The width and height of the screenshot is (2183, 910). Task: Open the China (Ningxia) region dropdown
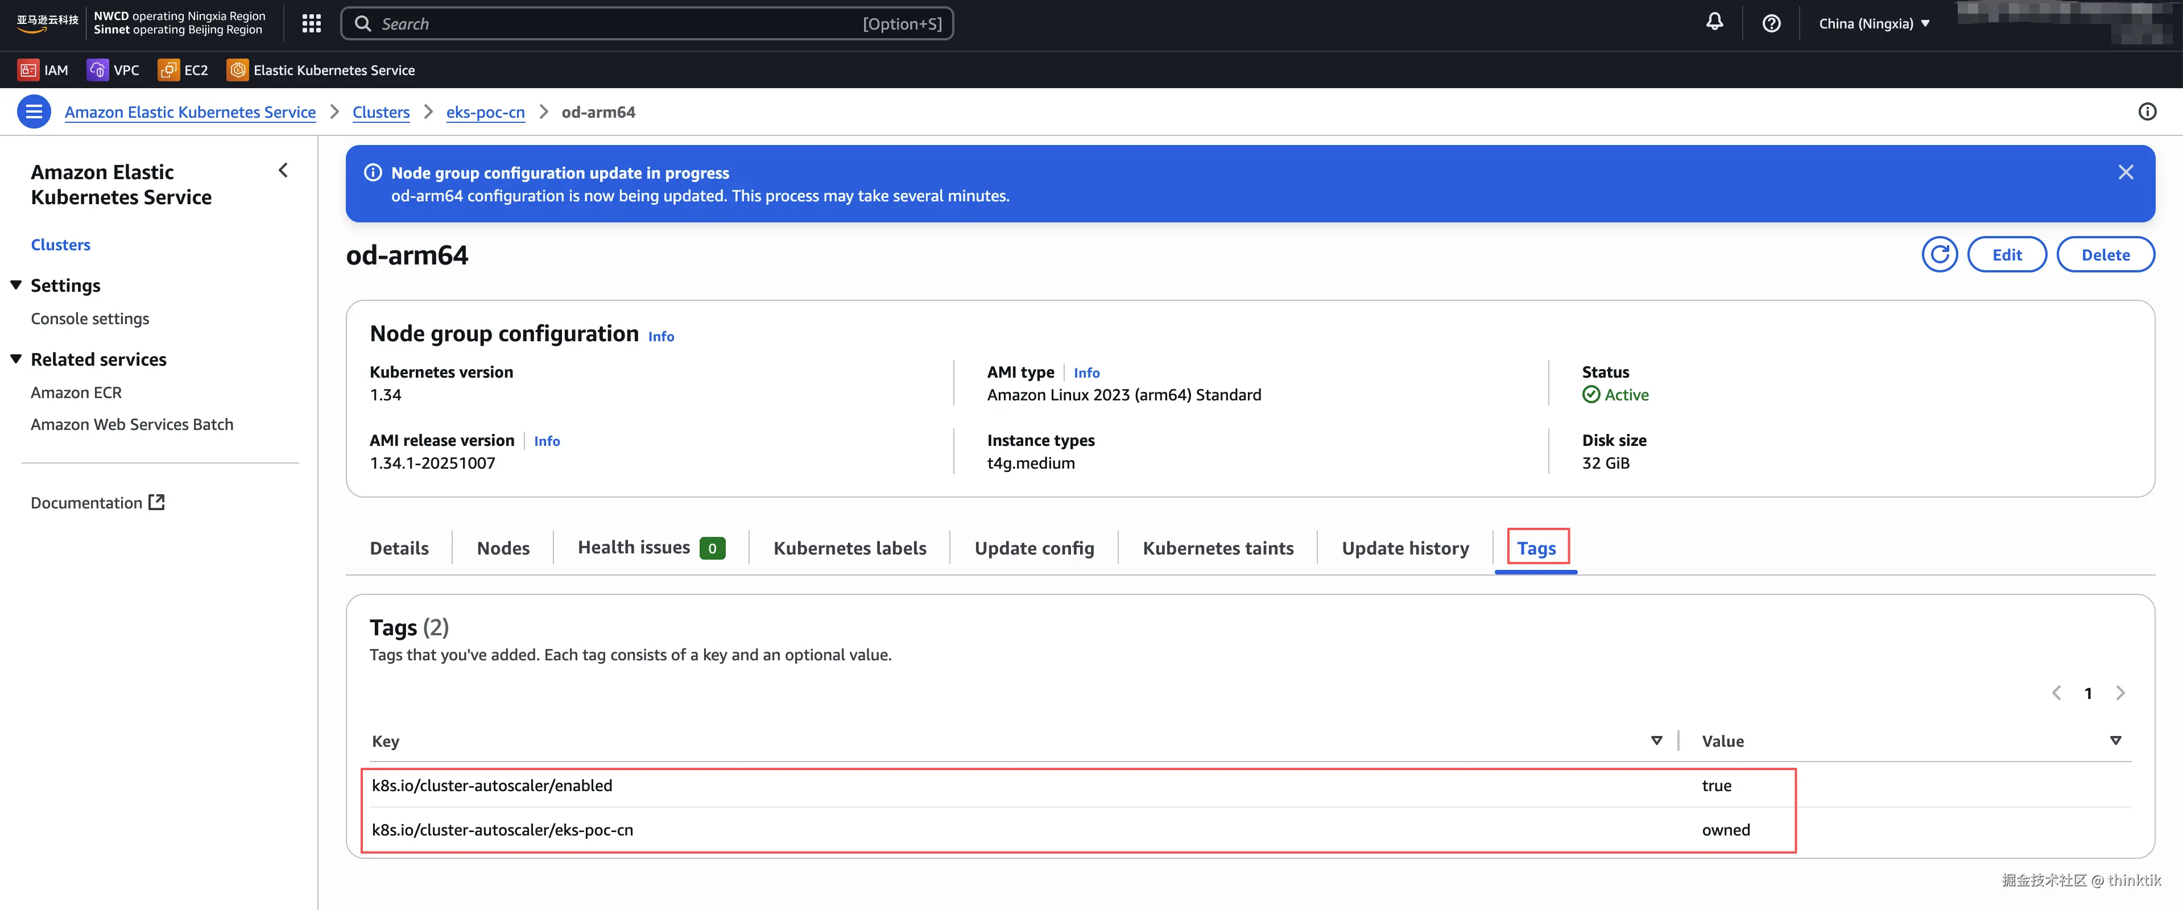[x=1874, y=24]
